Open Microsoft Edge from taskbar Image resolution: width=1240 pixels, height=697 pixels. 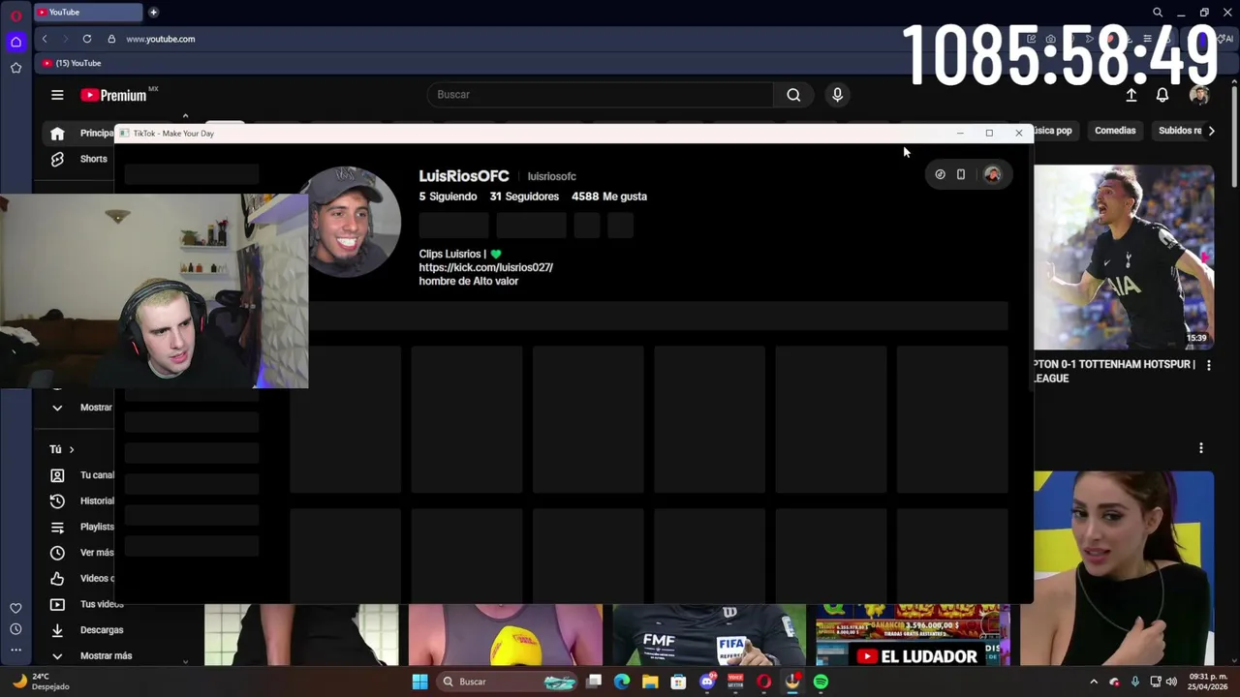tap(622, 682)
